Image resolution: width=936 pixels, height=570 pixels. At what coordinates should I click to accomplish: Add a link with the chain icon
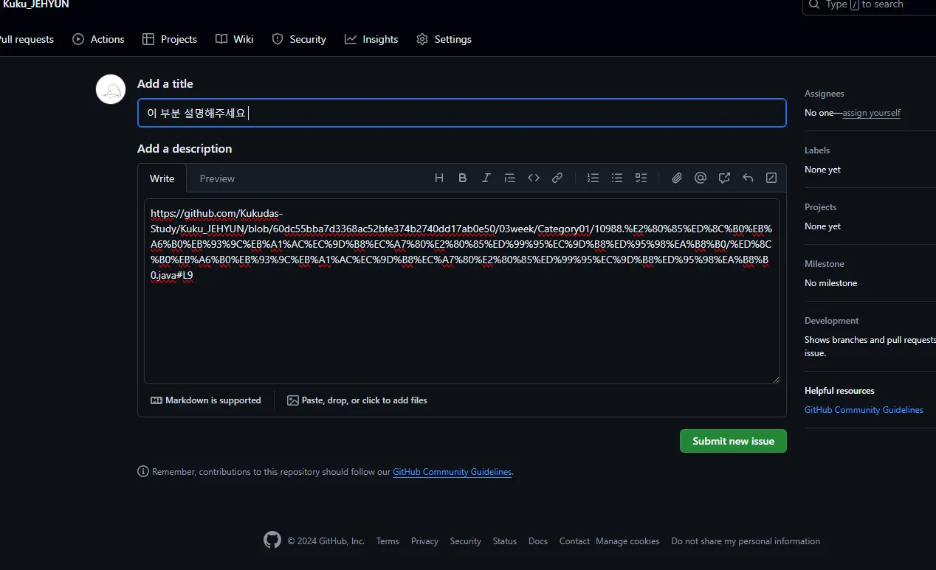click(x=557, y=178)
